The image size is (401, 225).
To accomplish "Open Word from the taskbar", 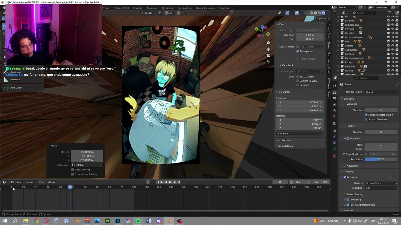I will coord(148,221).
